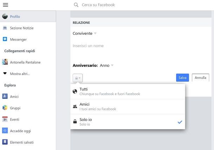Screen dimensions: 214x150
Task: Click the two-people icon in the privacy menu
Action: click(75, 107)
